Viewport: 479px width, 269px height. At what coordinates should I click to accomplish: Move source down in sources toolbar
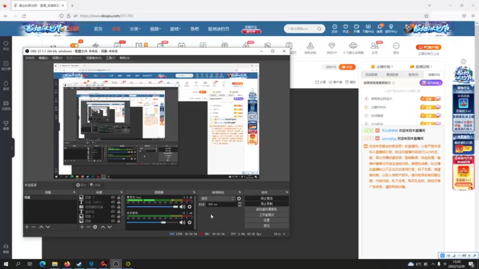coord(110,227)
